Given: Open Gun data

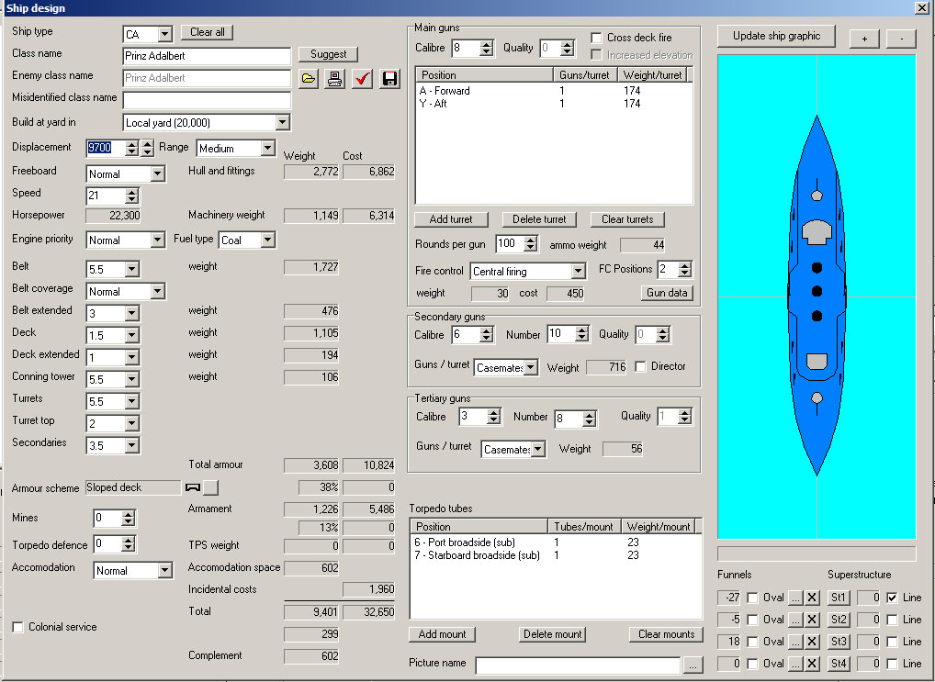Looking at the screenshot, I should click(x=667, y=293).
